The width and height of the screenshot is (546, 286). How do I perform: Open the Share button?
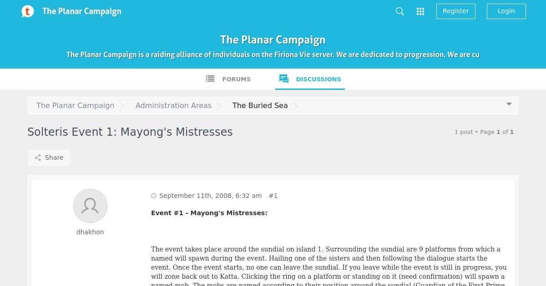tap(49, 158)
